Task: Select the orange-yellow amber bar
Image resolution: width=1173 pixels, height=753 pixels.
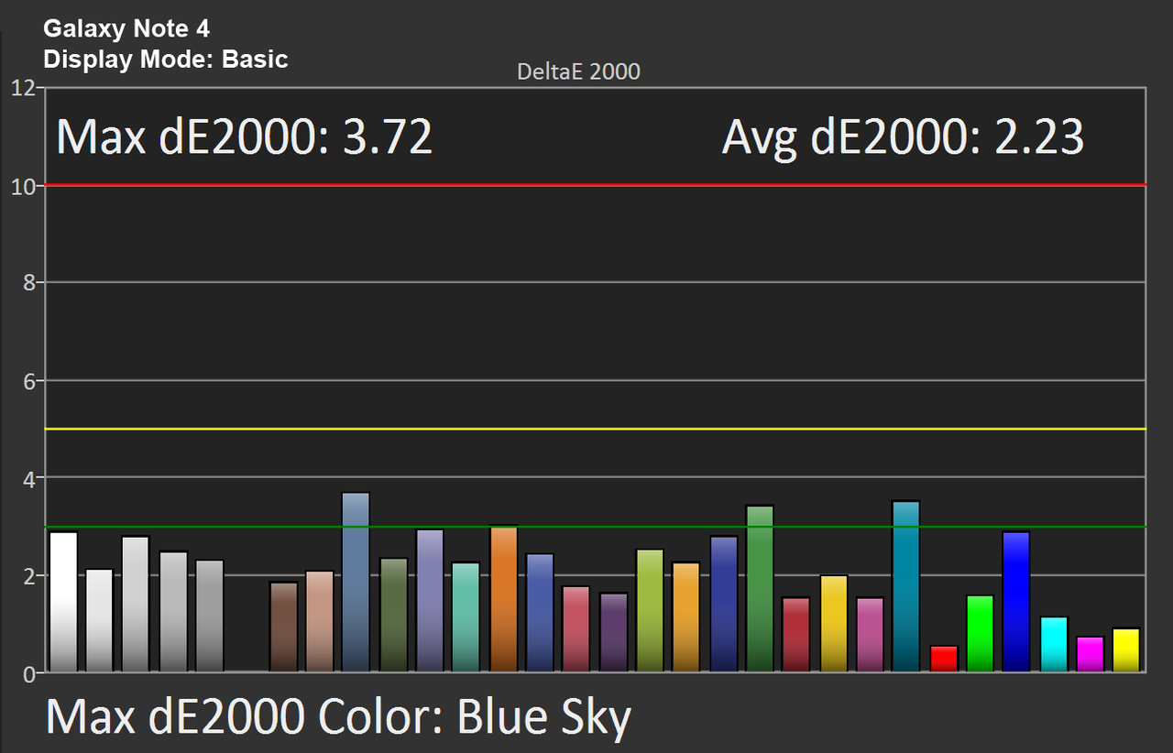Action: [685, 617]
